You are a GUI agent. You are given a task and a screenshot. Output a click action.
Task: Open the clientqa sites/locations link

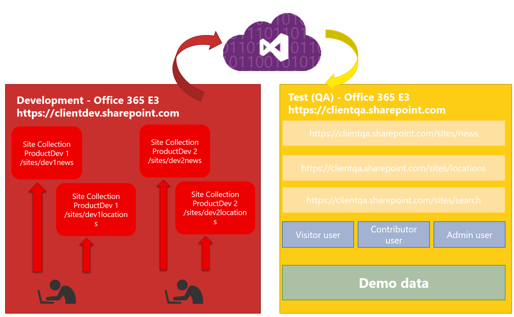click(x=394, y=168)
